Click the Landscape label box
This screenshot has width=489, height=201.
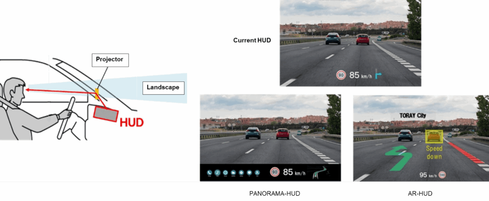point(163,87)
